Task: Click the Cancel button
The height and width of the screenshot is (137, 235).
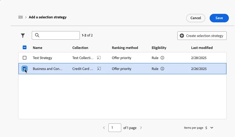Action: point(195,18)
